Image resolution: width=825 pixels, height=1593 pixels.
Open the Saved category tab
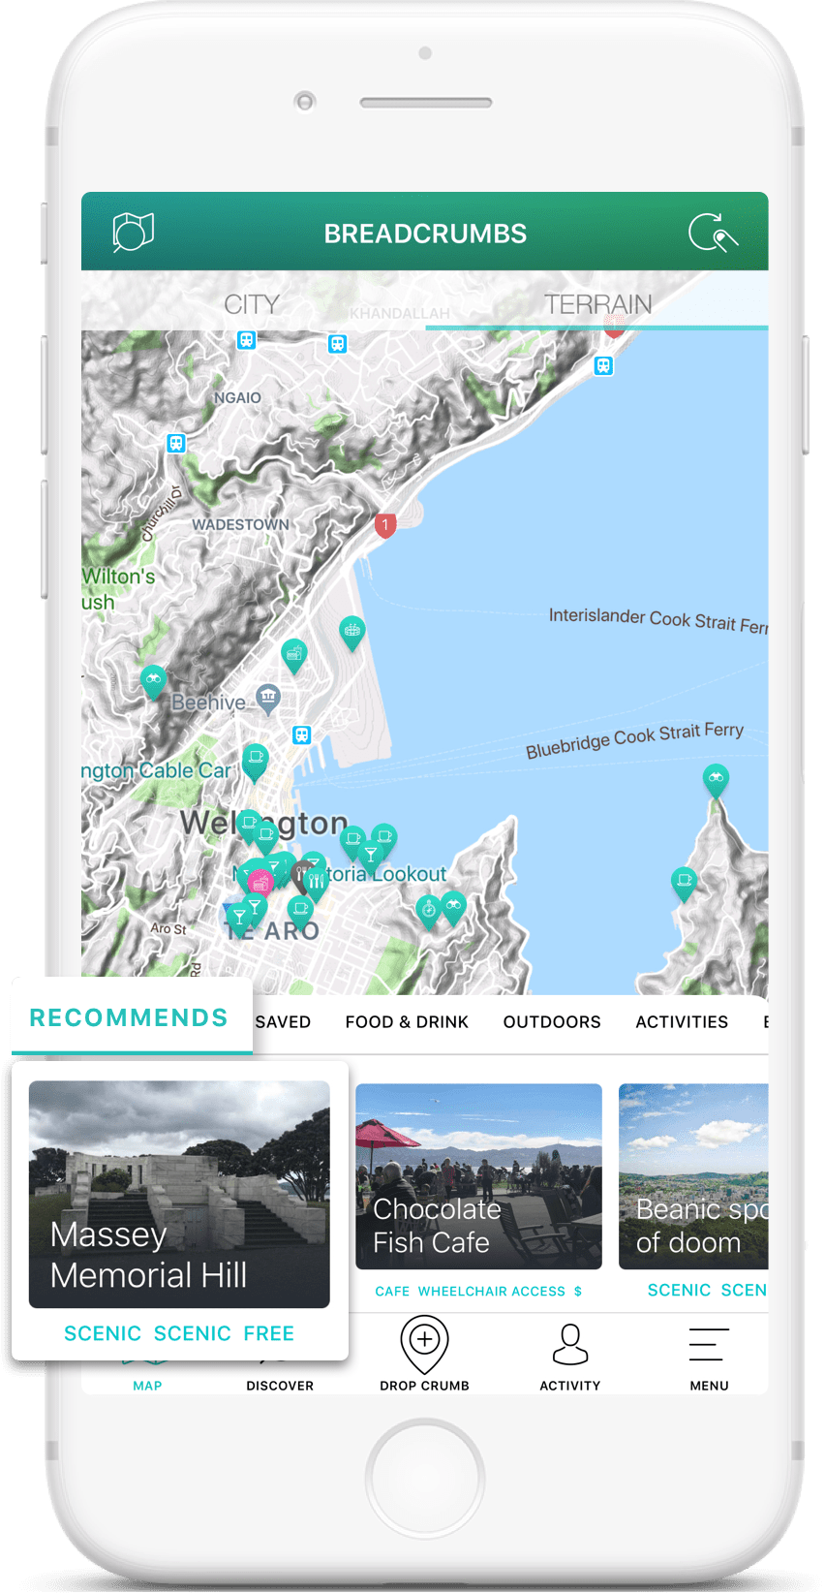tap(283, 1022)
